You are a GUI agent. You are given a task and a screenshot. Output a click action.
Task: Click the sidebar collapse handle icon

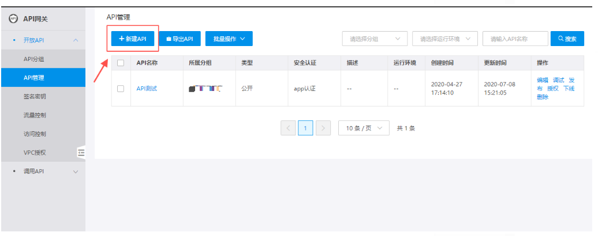pyautogui.click(x=81, y=152)
